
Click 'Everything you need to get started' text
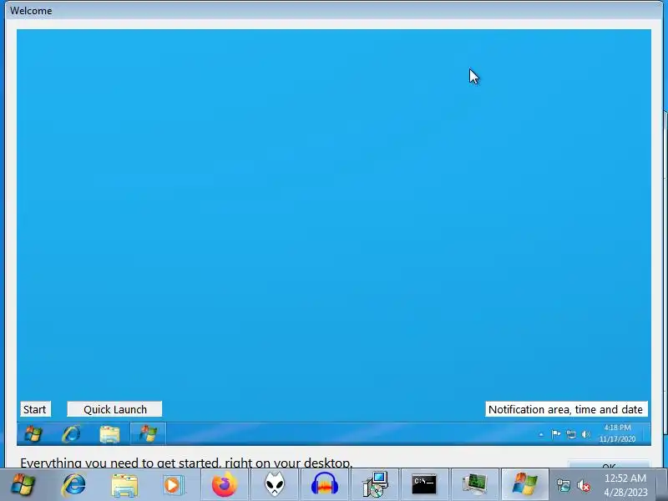186,463
